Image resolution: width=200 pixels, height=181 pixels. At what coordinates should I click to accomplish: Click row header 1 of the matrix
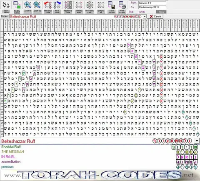[x=2, y=35]
